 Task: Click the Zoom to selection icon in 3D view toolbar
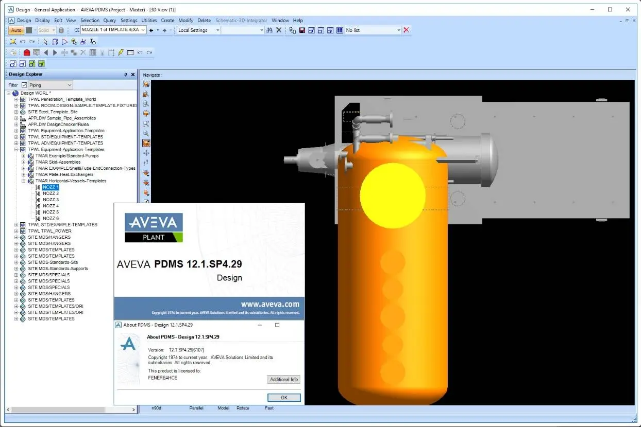(x=146, y=94)
